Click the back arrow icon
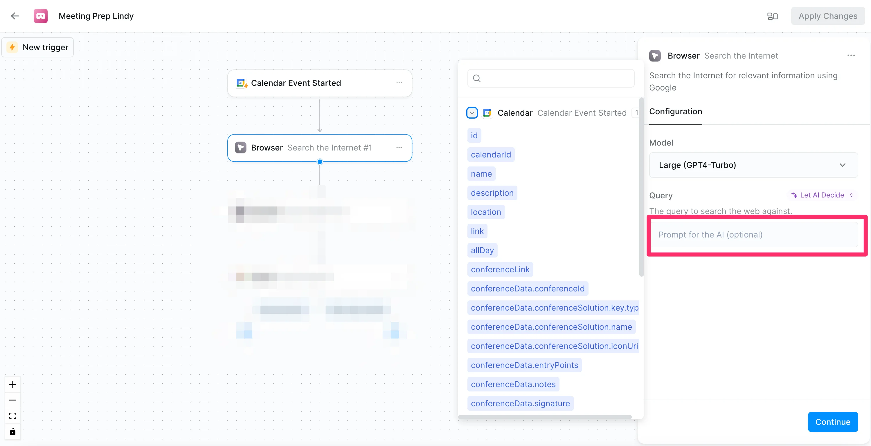Image resolution: width=871 pixels, height=446 pixels. tap(15, 16)
